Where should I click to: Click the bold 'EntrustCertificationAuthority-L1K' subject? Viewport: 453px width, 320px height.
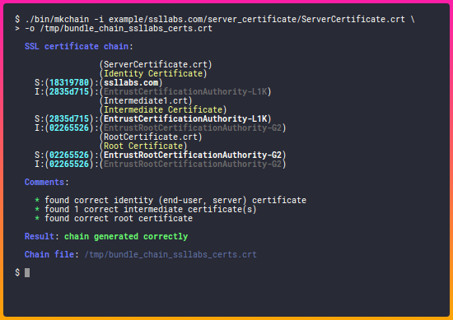click(185, 119)
